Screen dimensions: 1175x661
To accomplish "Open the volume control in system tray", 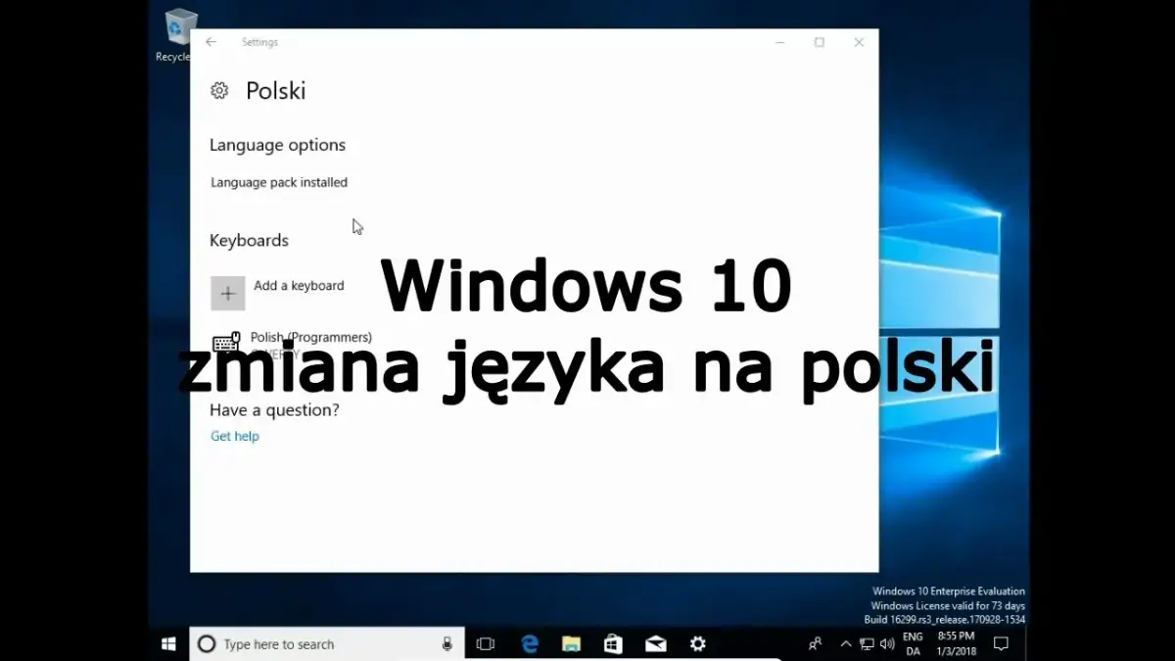I will (x=886, y=644).
